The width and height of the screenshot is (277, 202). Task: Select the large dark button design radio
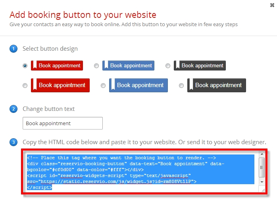coord(181,86)
